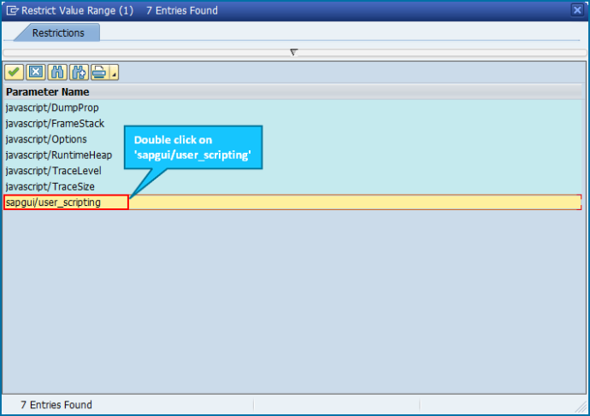Open Find using the binoculars icon
Viewport: 590px width, 416px height.
tap(57, 72)
